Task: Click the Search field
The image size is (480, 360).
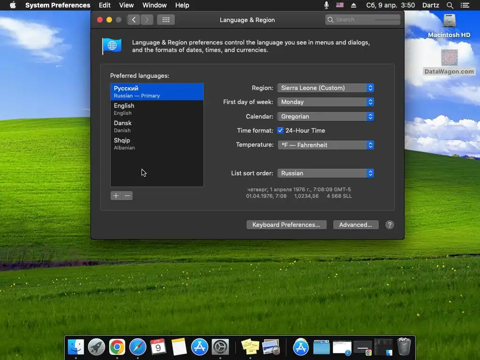Action: pos(363,20)
